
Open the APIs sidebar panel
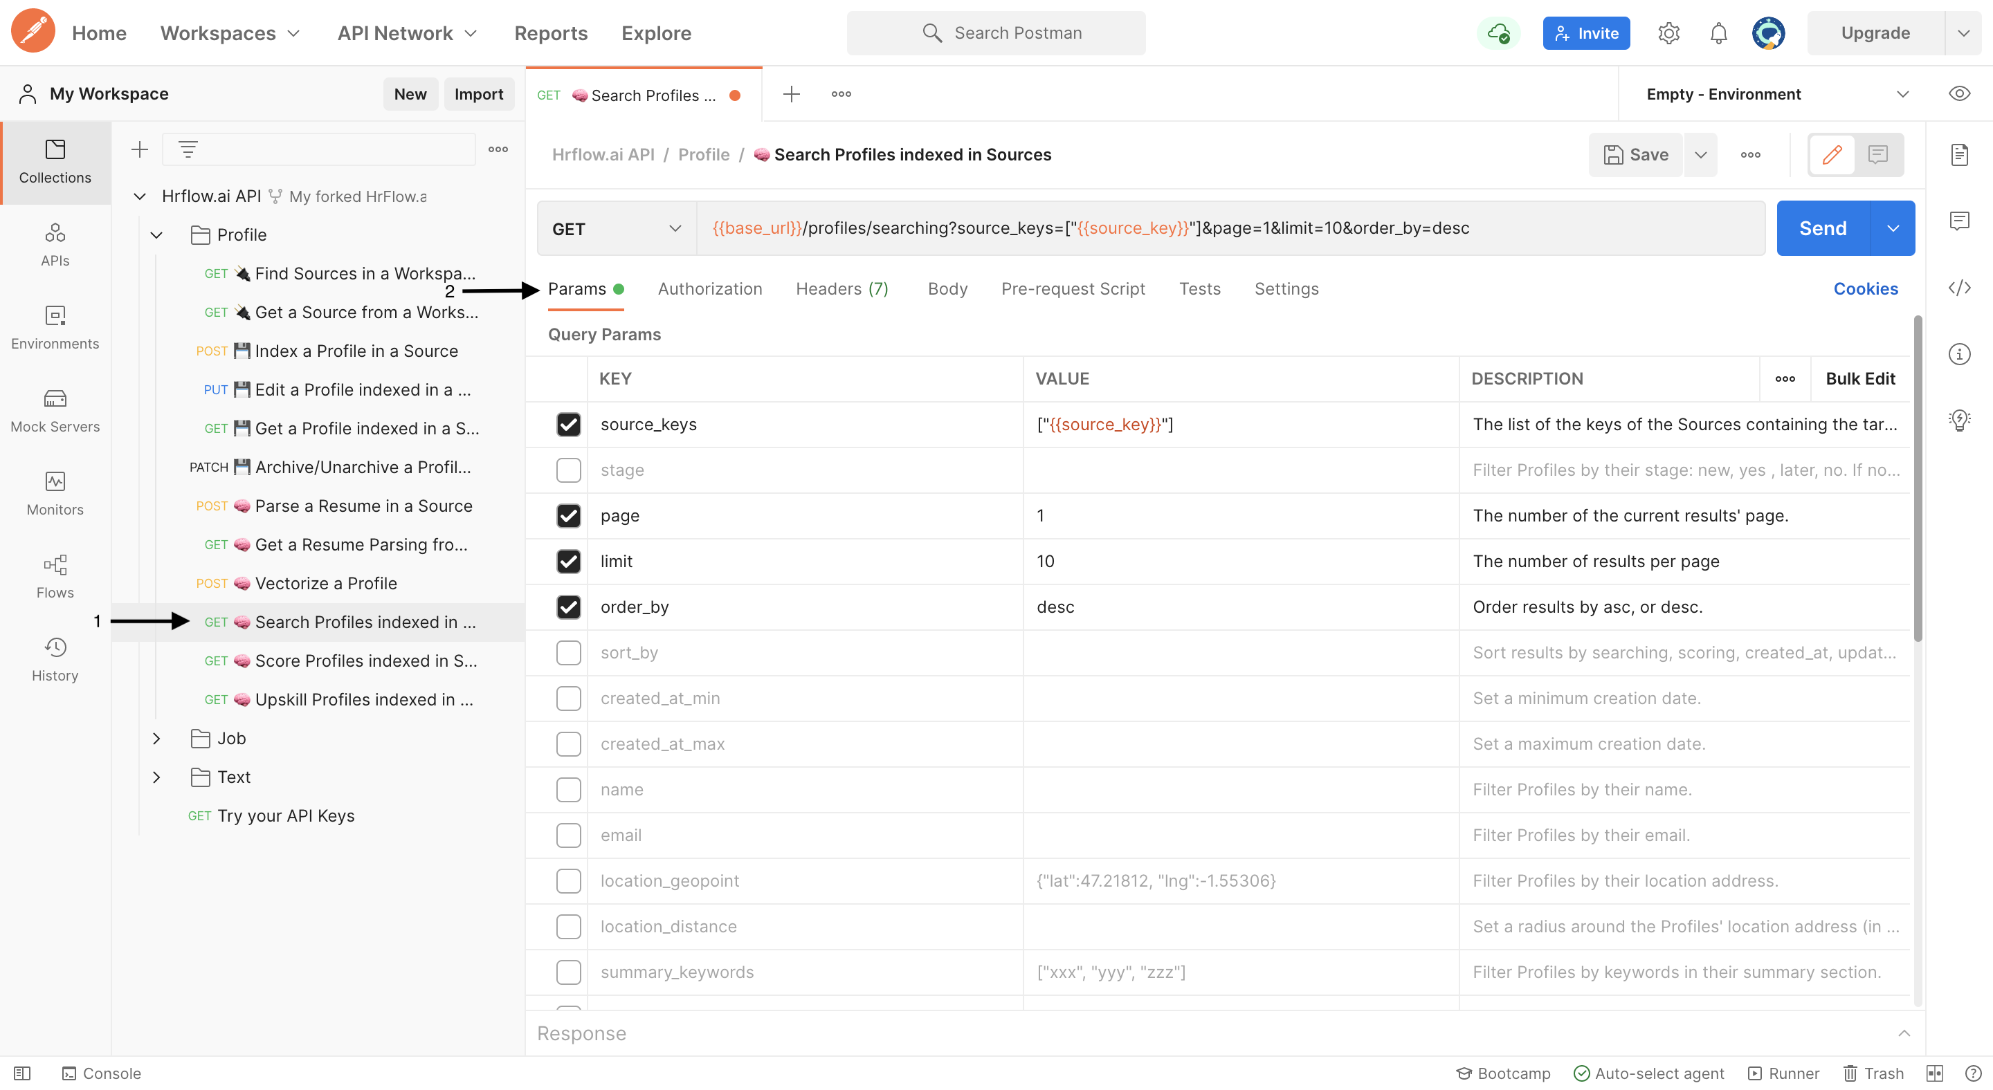[x=55, y=244]
